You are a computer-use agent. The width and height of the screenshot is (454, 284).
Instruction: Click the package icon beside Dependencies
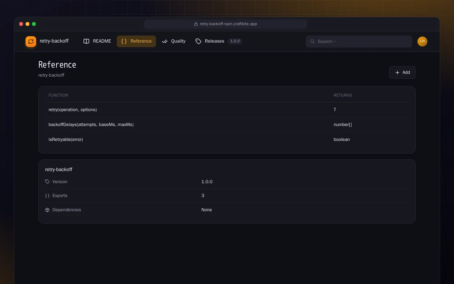pyautogui.click(x=48, y=210)
